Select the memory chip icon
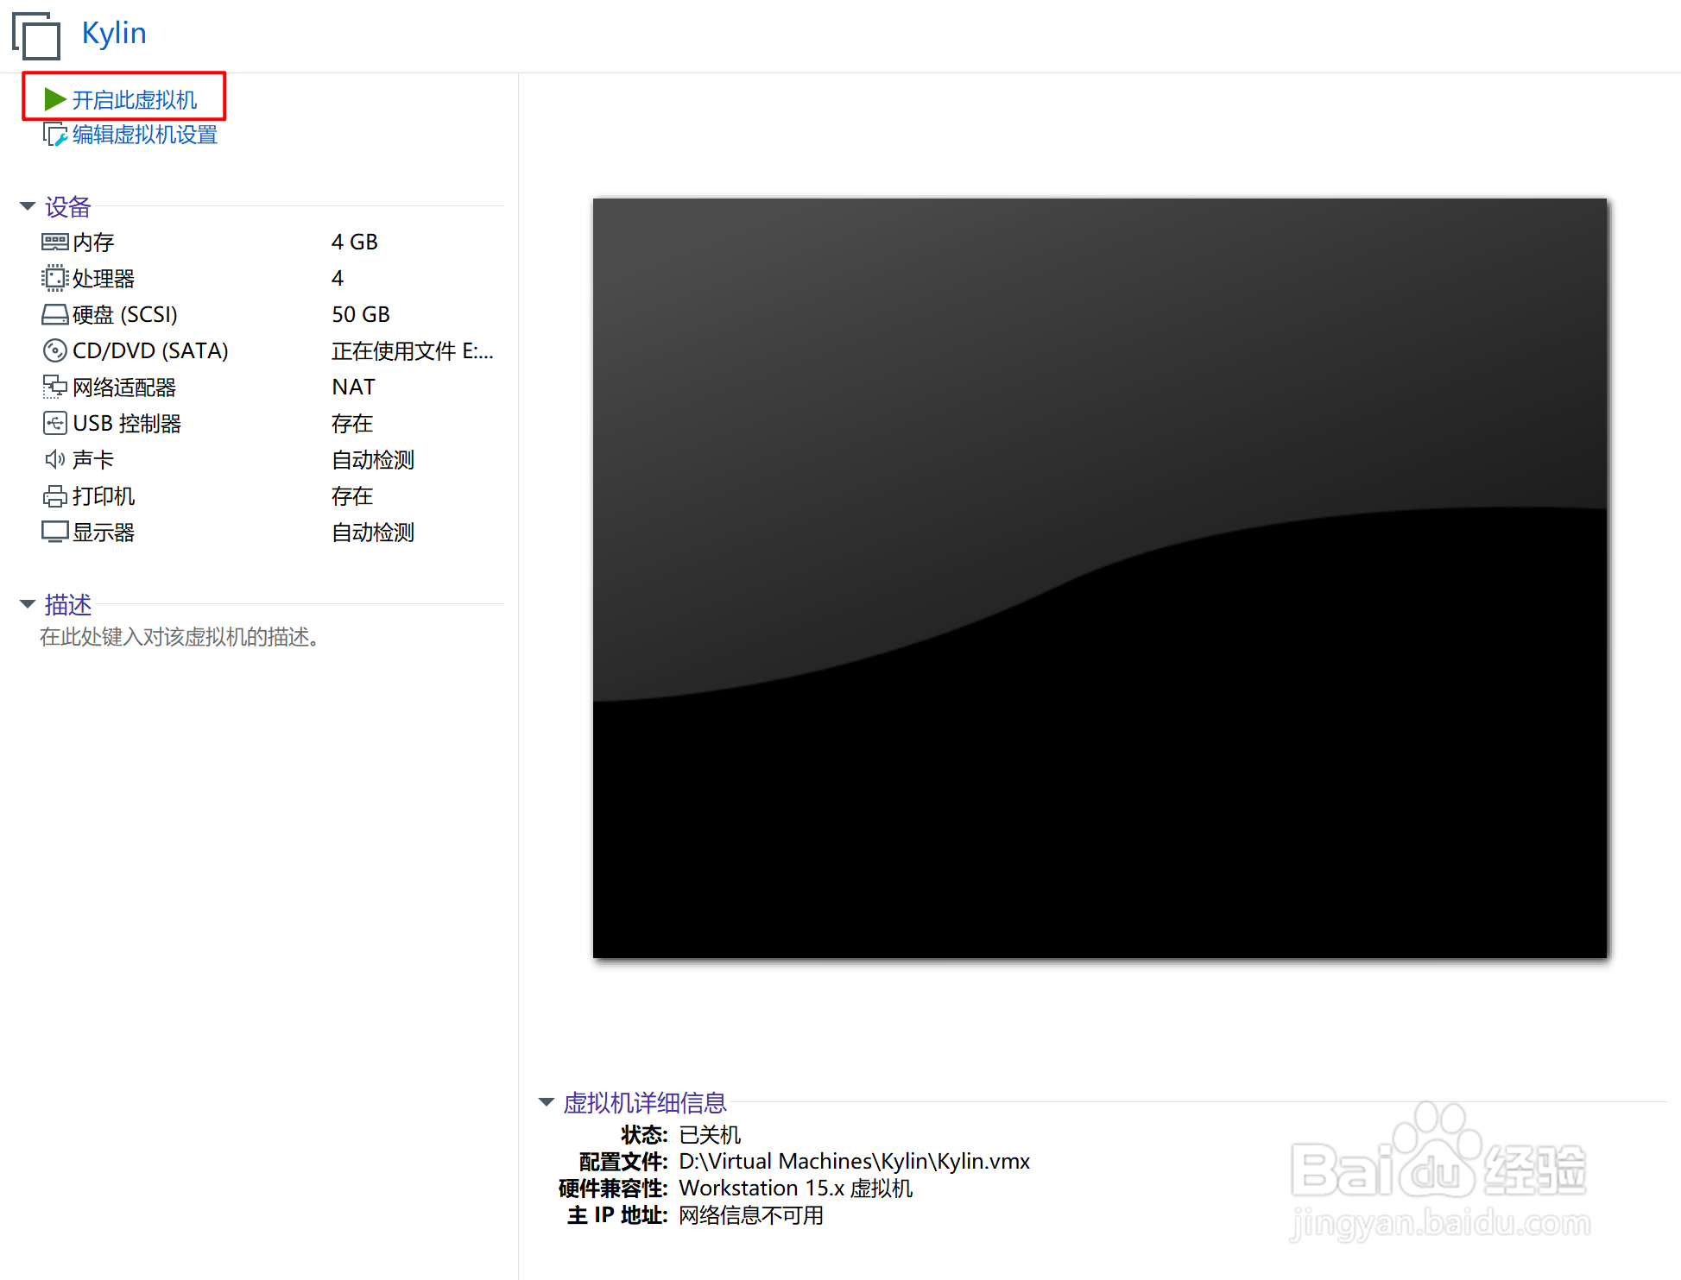 (x=54, y=242)
